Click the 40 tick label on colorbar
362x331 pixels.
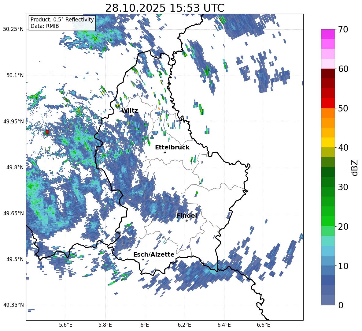coord(343,148)
